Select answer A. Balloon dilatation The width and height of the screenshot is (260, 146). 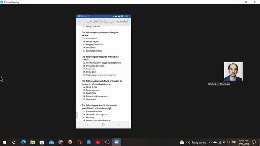point(93,112)
